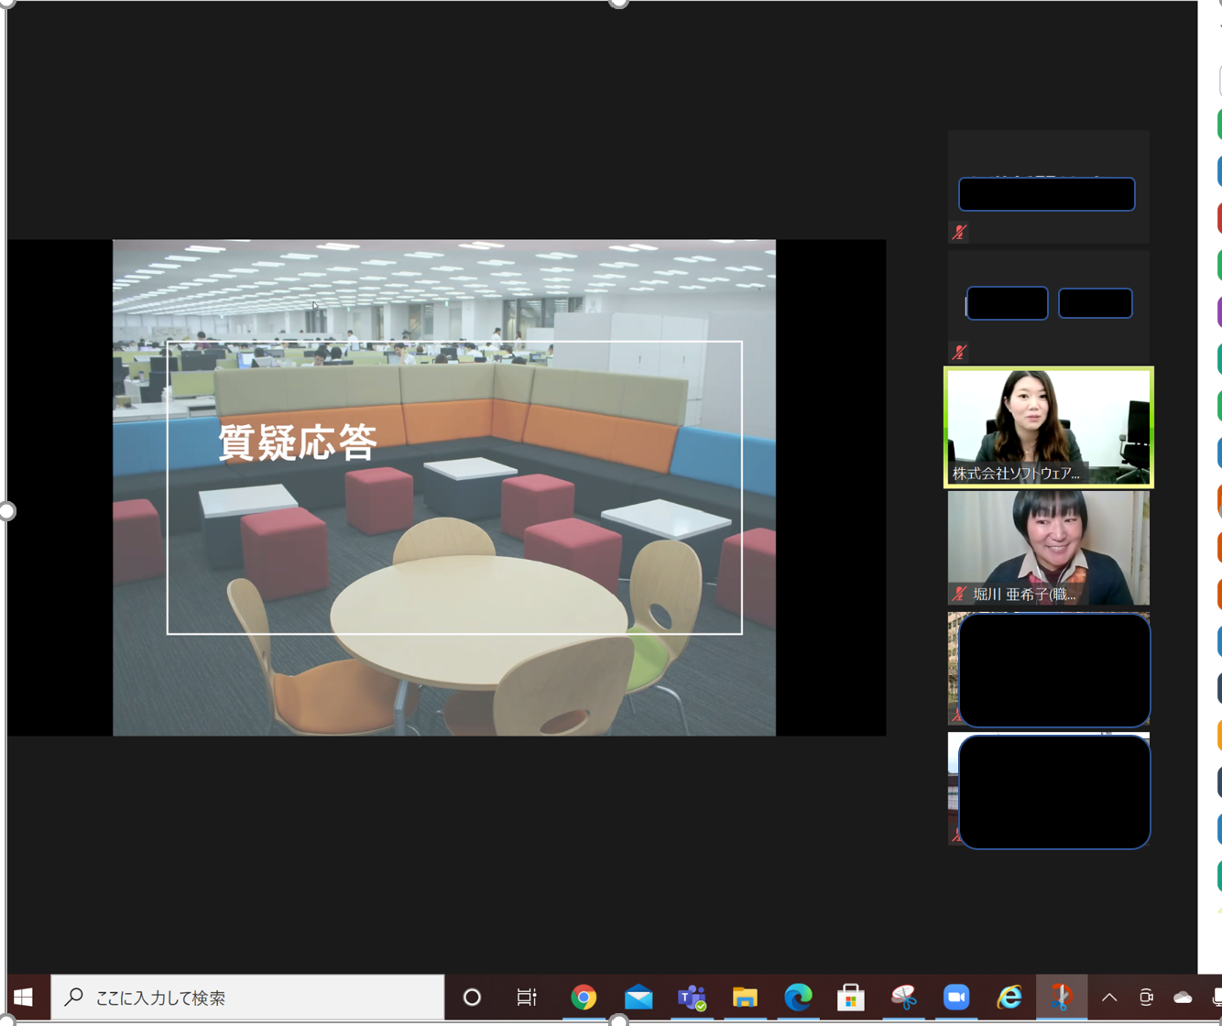This screenshot has height=1026, width=1222.
Task: Open the Windows Start menu
Action: pos(24,997)
